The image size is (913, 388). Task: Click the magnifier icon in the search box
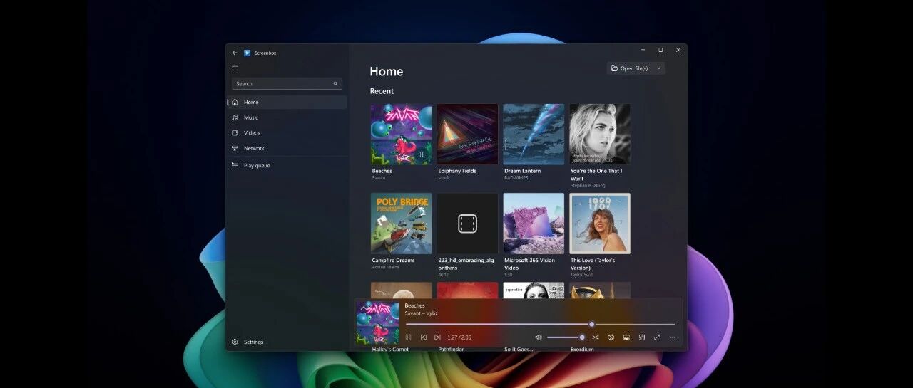pyautogui.click(x=335, y=84)
